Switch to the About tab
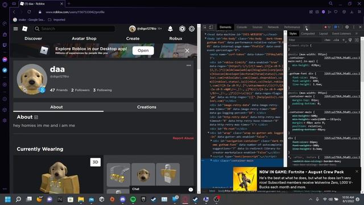 pos(56,107)
